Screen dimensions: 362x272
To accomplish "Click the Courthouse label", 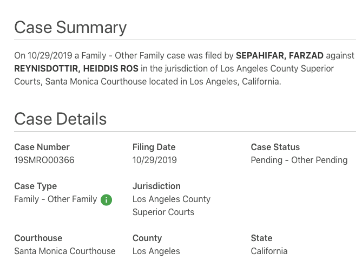I will click(x=38, y=238).
